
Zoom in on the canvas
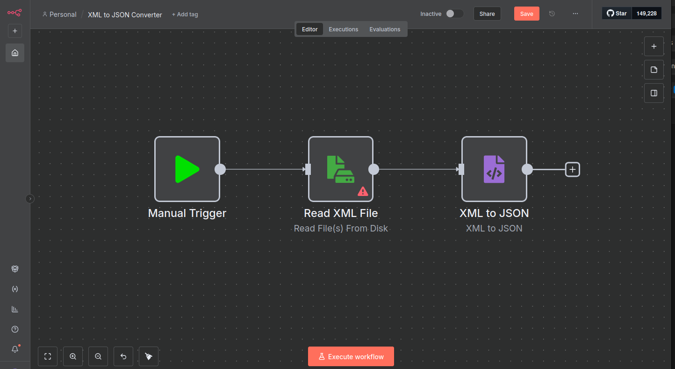[x=73, y=356]
